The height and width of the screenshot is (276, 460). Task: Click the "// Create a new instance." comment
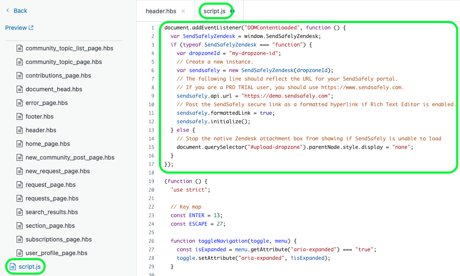pos(215,62)
